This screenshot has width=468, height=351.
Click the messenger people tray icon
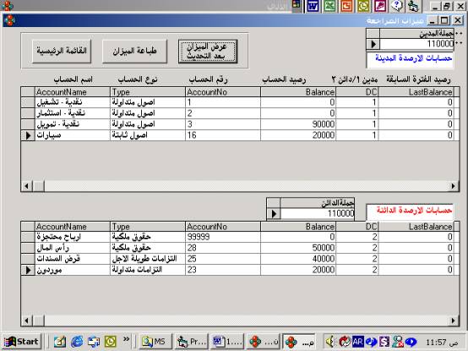pyautogui.click(x=398, y=342)
